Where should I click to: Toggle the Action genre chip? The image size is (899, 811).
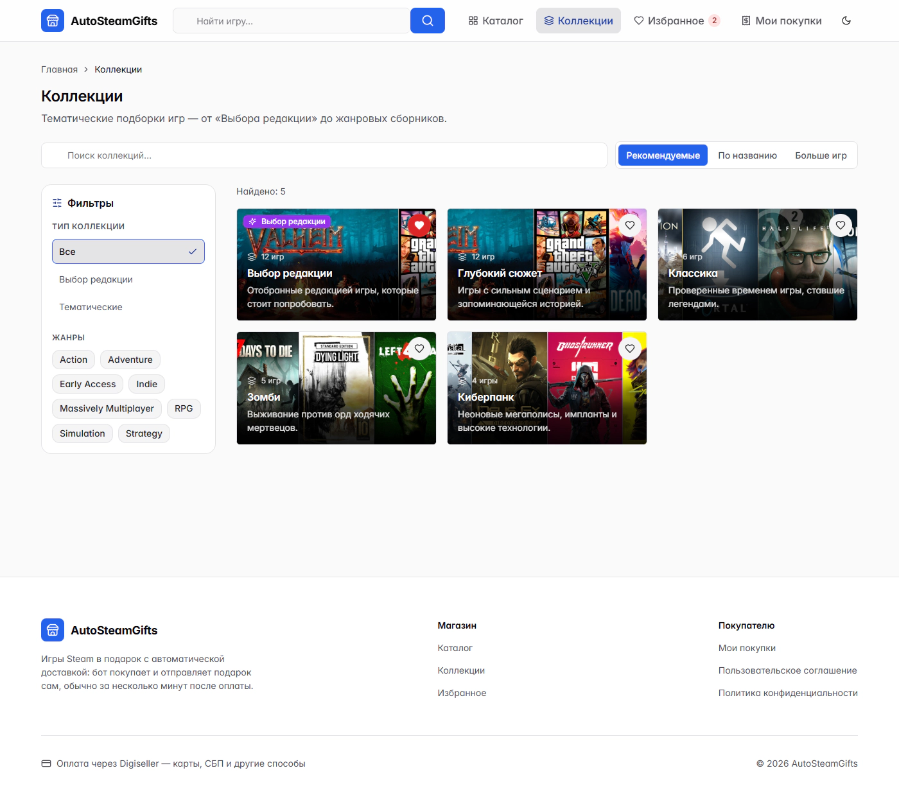[74, 360]
